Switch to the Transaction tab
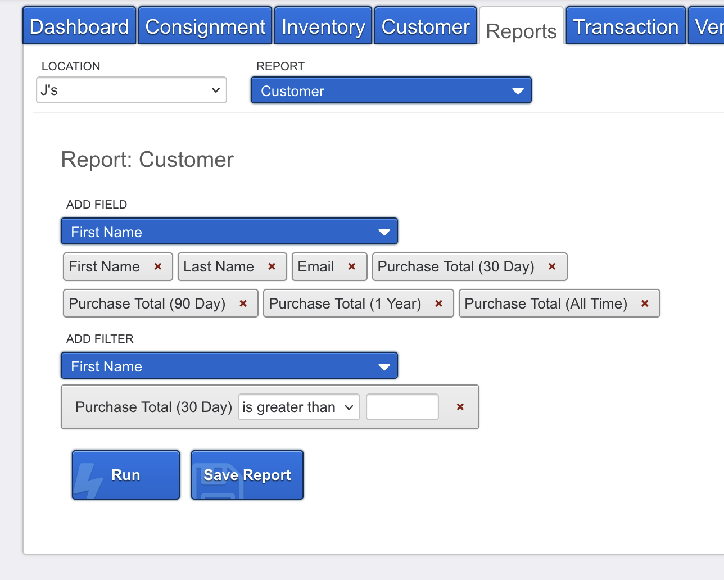724x580 pixels. coord(626,26)
